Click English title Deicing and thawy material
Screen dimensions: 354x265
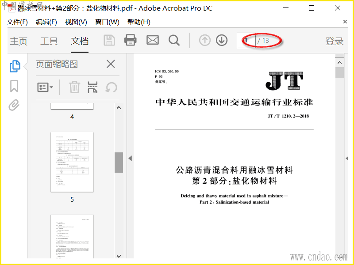tap(235, 196)
